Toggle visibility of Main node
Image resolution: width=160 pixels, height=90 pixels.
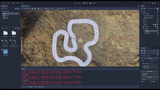pos(158,11)
